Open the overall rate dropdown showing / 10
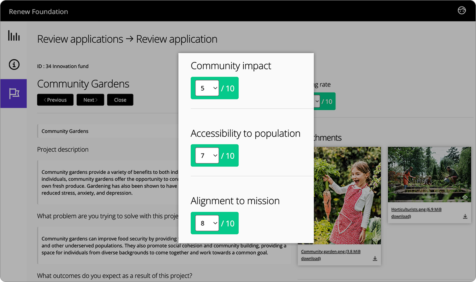 click(x=317, y=101)
